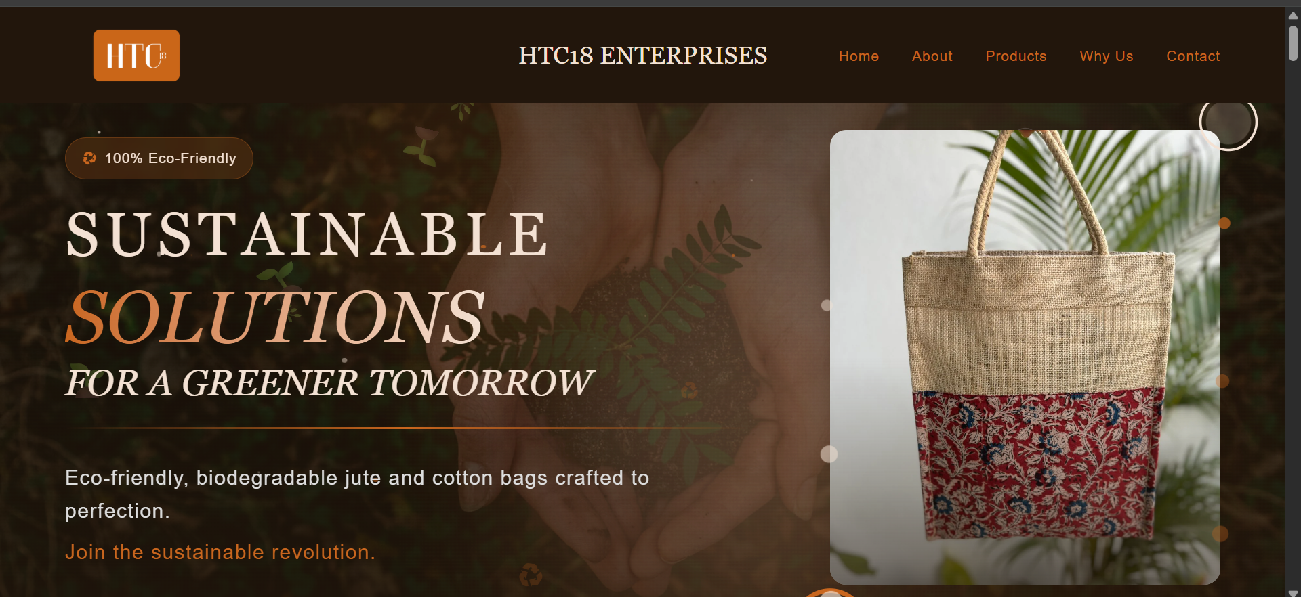The image size is (1301, 597).
Task: Click the HTC18 ENTERPRISES site title
Action: 643,56
